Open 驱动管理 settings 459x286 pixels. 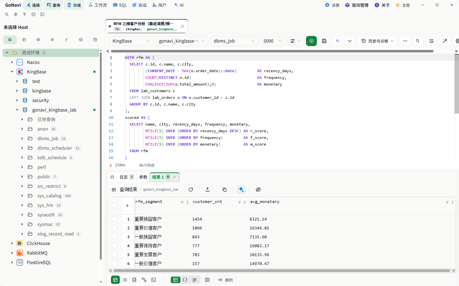point(357,5)
